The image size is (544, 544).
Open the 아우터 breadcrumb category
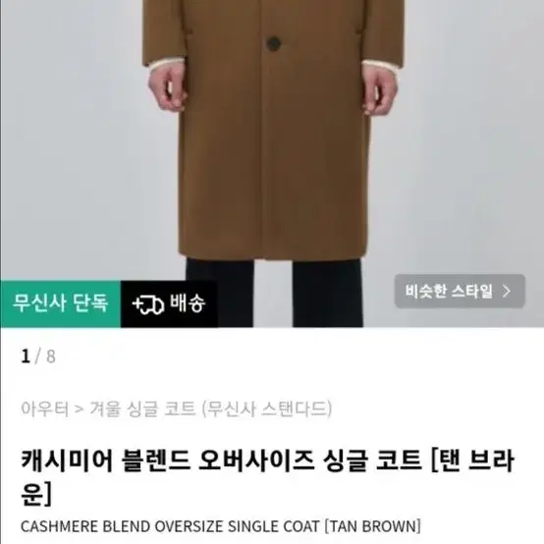tap(45, 408)
